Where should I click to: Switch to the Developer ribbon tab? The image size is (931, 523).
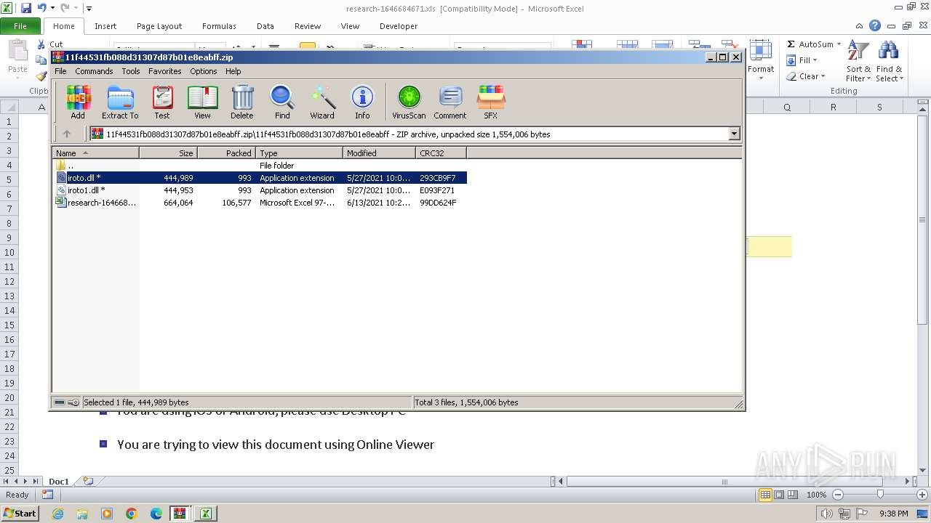[x=399, y=26]
